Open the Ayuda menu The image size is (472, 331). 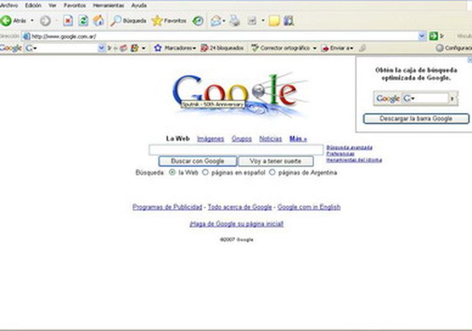(138, 6)
